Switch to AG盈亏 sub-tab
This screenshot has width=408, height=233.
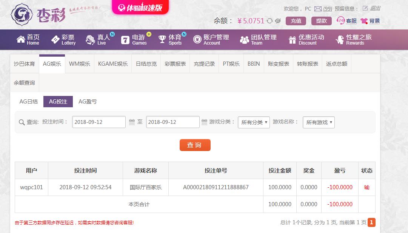point(88,102)
